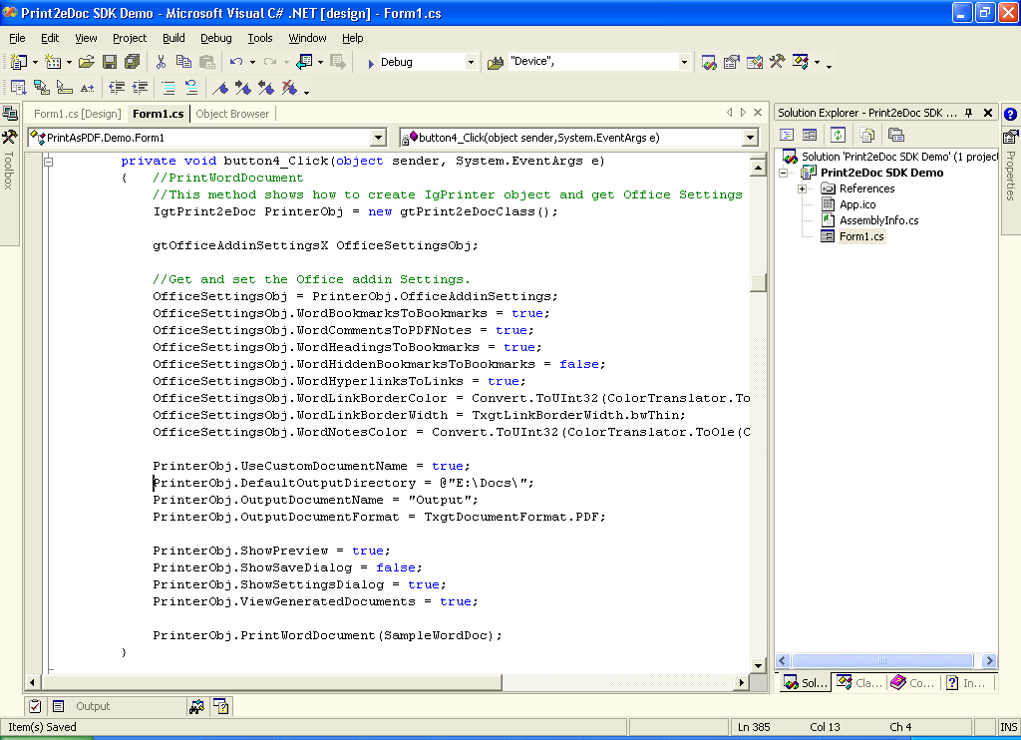Screen dimensions: 1021x740
Task: Open the Undo history dropdown arrow
Action: (x=252, y=63)
